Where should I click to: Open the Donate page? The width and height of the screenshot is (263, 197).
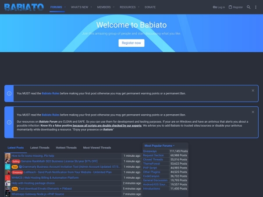150,7
